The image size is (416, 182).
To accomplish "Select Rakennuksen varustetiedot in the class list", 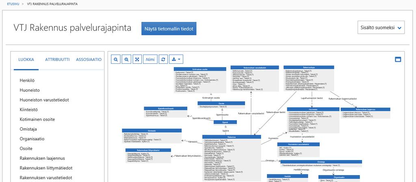I will point(45,178).
